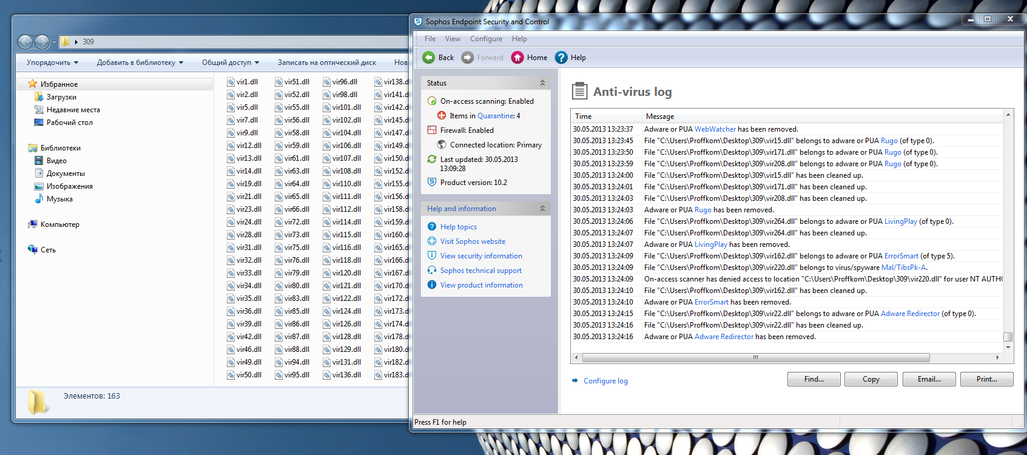Click the Copy button
The height and width of the screenshot is (455, 1027).
(871, 379)
